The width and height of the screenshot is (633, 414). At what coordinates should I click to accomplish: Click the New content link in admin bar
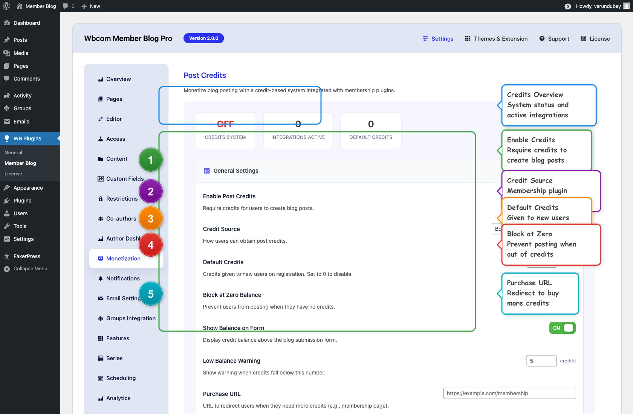pyautogui.click(x=91, y=6)
